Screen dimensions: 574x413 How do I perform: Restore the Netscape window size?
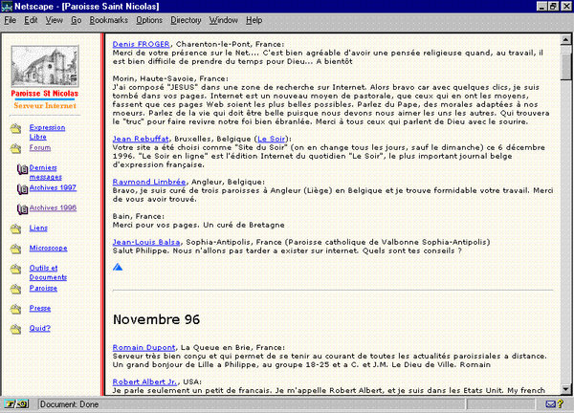[x=553, y=7]
